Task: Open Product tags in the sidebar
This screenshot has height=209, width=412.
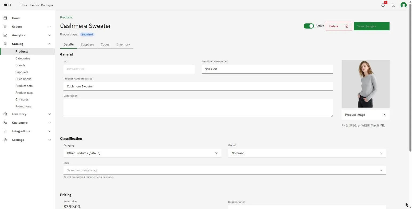Action: click(24, 93)
